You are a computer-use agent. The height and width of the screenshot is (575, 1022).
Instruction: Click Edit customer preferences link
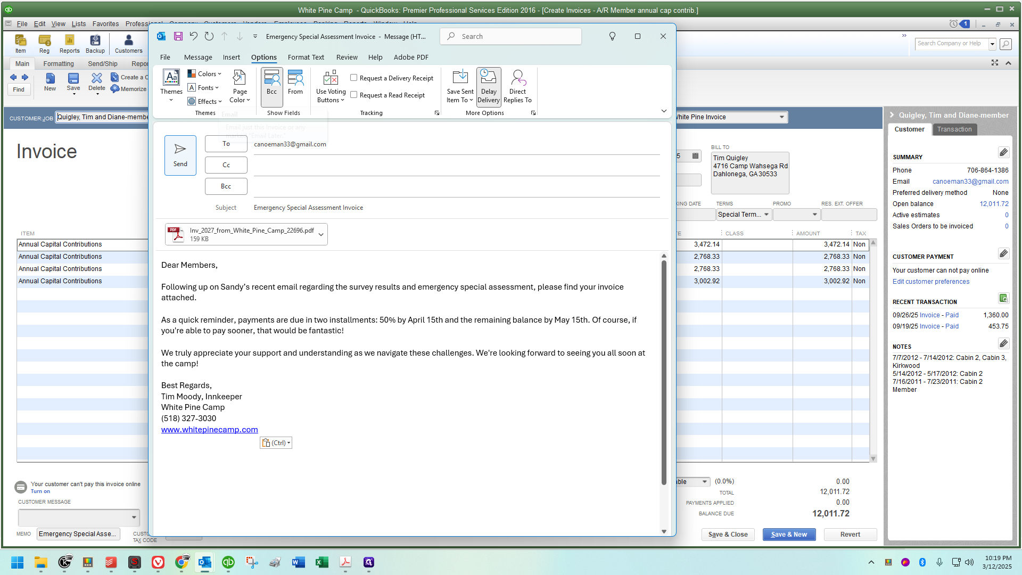tap(930, 282)
